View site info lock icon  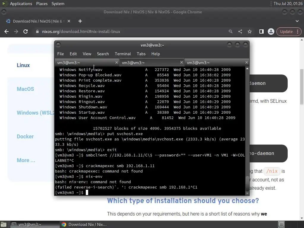tap(37, 31)
